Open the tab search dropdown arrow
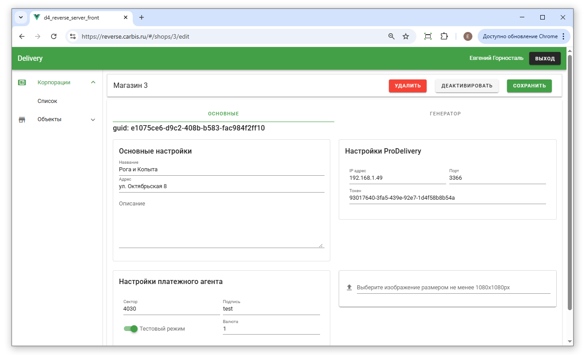The height and width of the screenshot is (355, 586). pyautogui.click(x=21, y=17)
